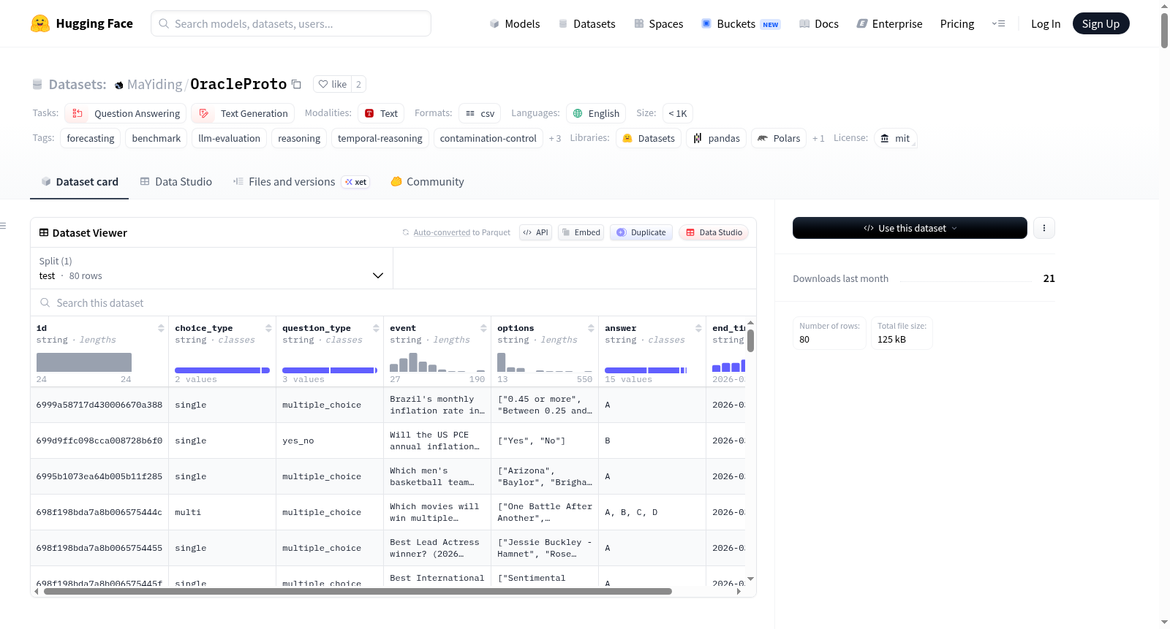Sort by the question_type column icon
This screenshot has height=629, width=1170.
pyautogui.click(x=376, y=328)
